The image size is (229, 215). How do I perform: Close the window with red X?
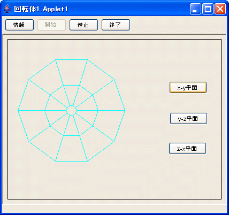pyautogui.click(x=220, y=9)
